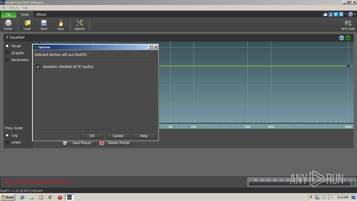Click the Action Center flag tray icon

[x=330, y=197]
